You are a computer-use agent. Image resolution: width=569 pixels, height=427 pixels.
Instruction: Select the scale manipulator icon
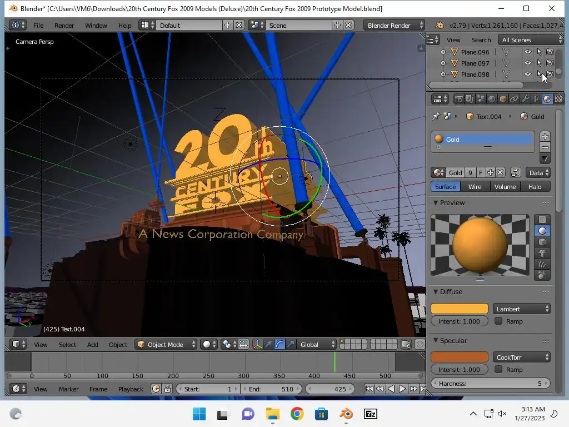click(x=291, y=345)
